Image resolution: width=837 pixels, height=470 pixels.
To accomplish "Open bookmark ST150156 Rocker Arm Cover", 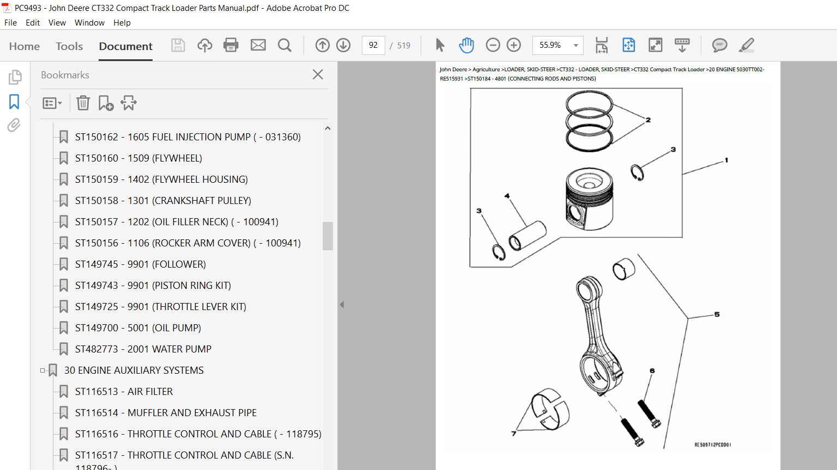I will [188, 243].
